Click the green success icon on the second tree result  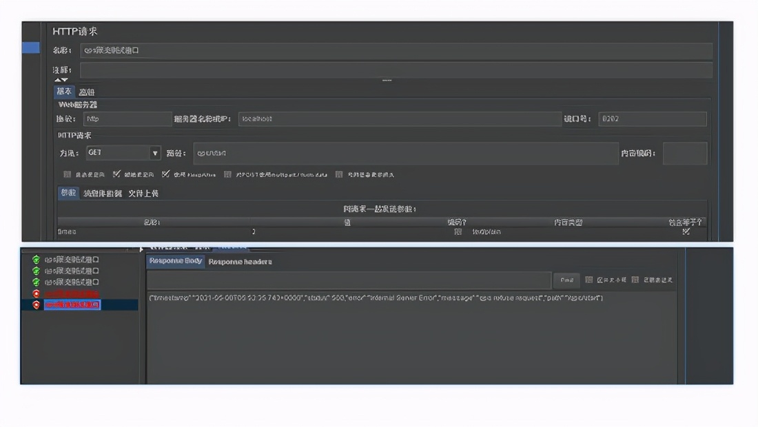coord(37,270)
